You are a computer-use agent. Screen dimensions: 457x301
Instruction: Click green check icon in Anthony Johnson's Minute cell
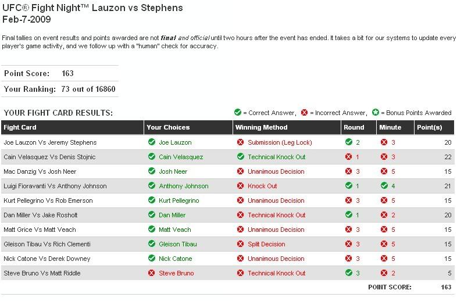coord(384,186)
